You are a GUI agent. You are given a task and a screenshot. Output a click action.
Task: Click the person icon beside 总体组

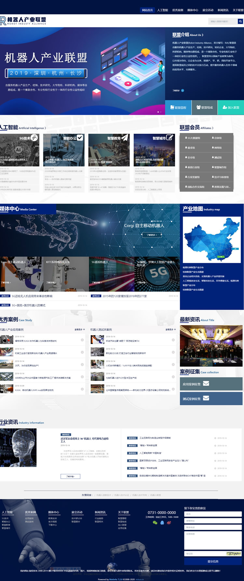[x=213, y=138]
